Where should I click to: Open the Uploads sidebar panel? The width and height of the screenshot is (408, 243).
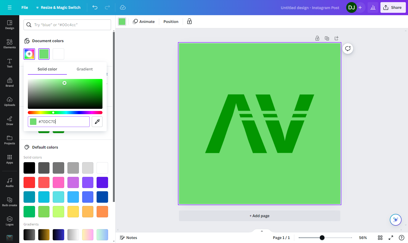[10, 102]
